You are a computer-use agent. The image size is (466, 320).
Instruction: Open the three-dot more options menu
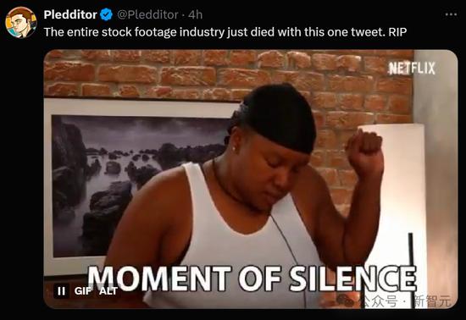point(451,14)
